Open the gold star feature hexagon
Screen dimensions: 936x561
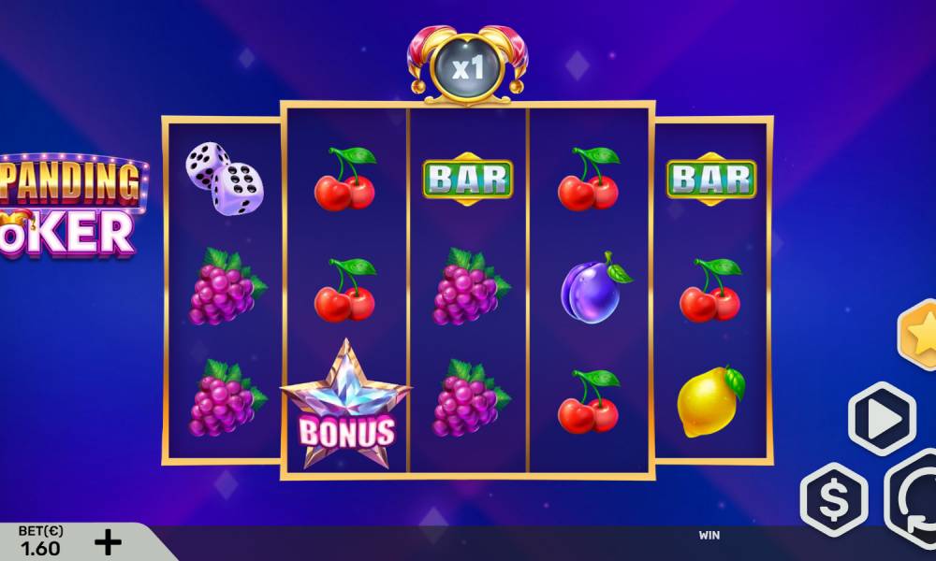point(917,335)
